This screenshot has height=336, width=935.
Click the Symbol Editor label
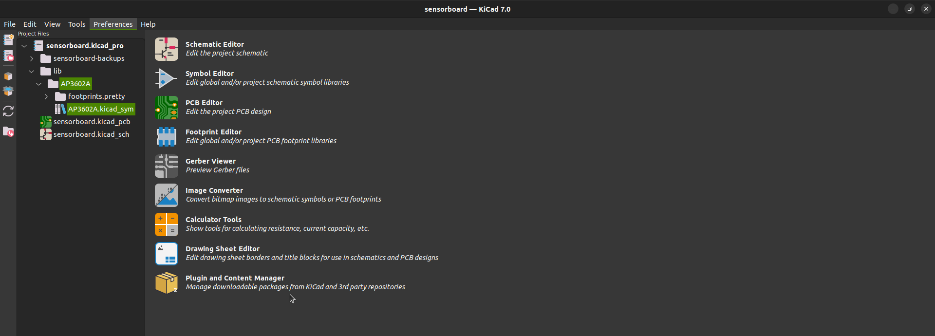tap(209, 74)
